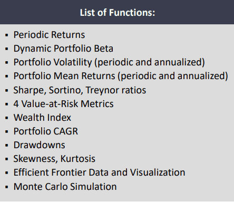This screenshot has height=202, width=234.
Task: Click '4 Value-at-Risk Metrics' entry
Action: click(63, 104)
